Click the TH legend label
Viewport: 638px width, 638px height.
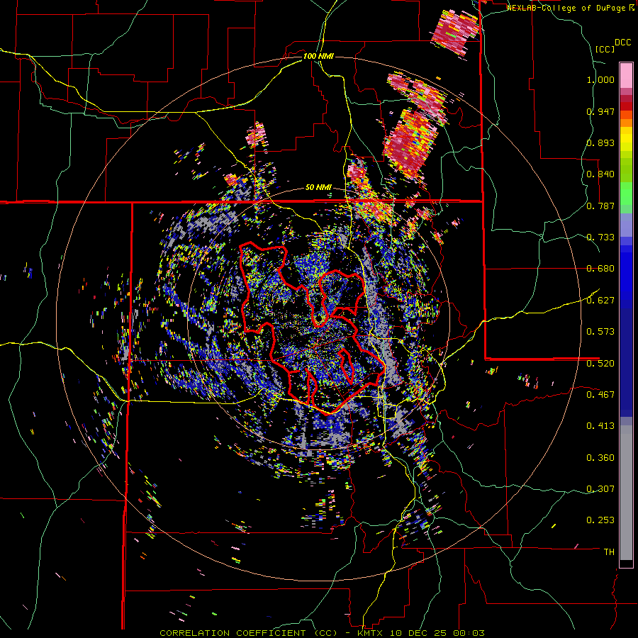pyautogui.click(x=609, y=552)
